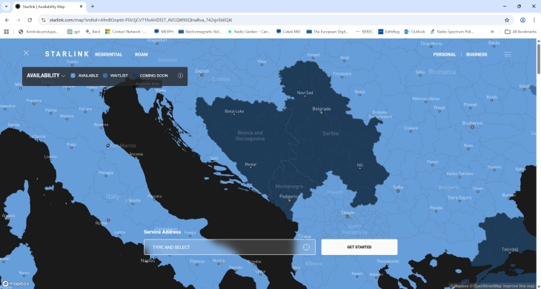This screenshot has width=541, height=289.
Task: Open the Radio Spectrum Poli bookmark
Action: (452, 31)
